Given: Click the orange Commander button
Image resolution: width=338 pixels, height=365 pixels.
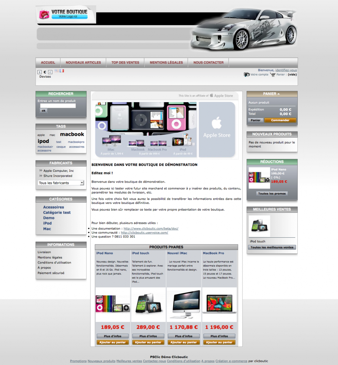Looking at the screenshot, I should click(280, 120).
